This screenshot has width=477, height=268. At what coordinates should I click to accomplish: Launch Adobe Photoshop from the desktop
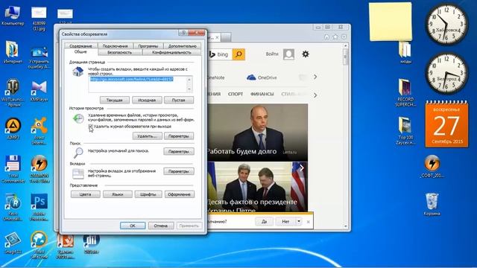coord(39,207)
